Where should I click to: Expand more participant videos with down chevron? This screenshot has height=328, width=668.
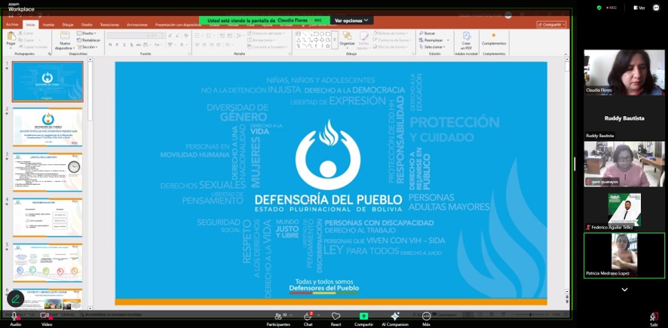click(x=624, y=290)
